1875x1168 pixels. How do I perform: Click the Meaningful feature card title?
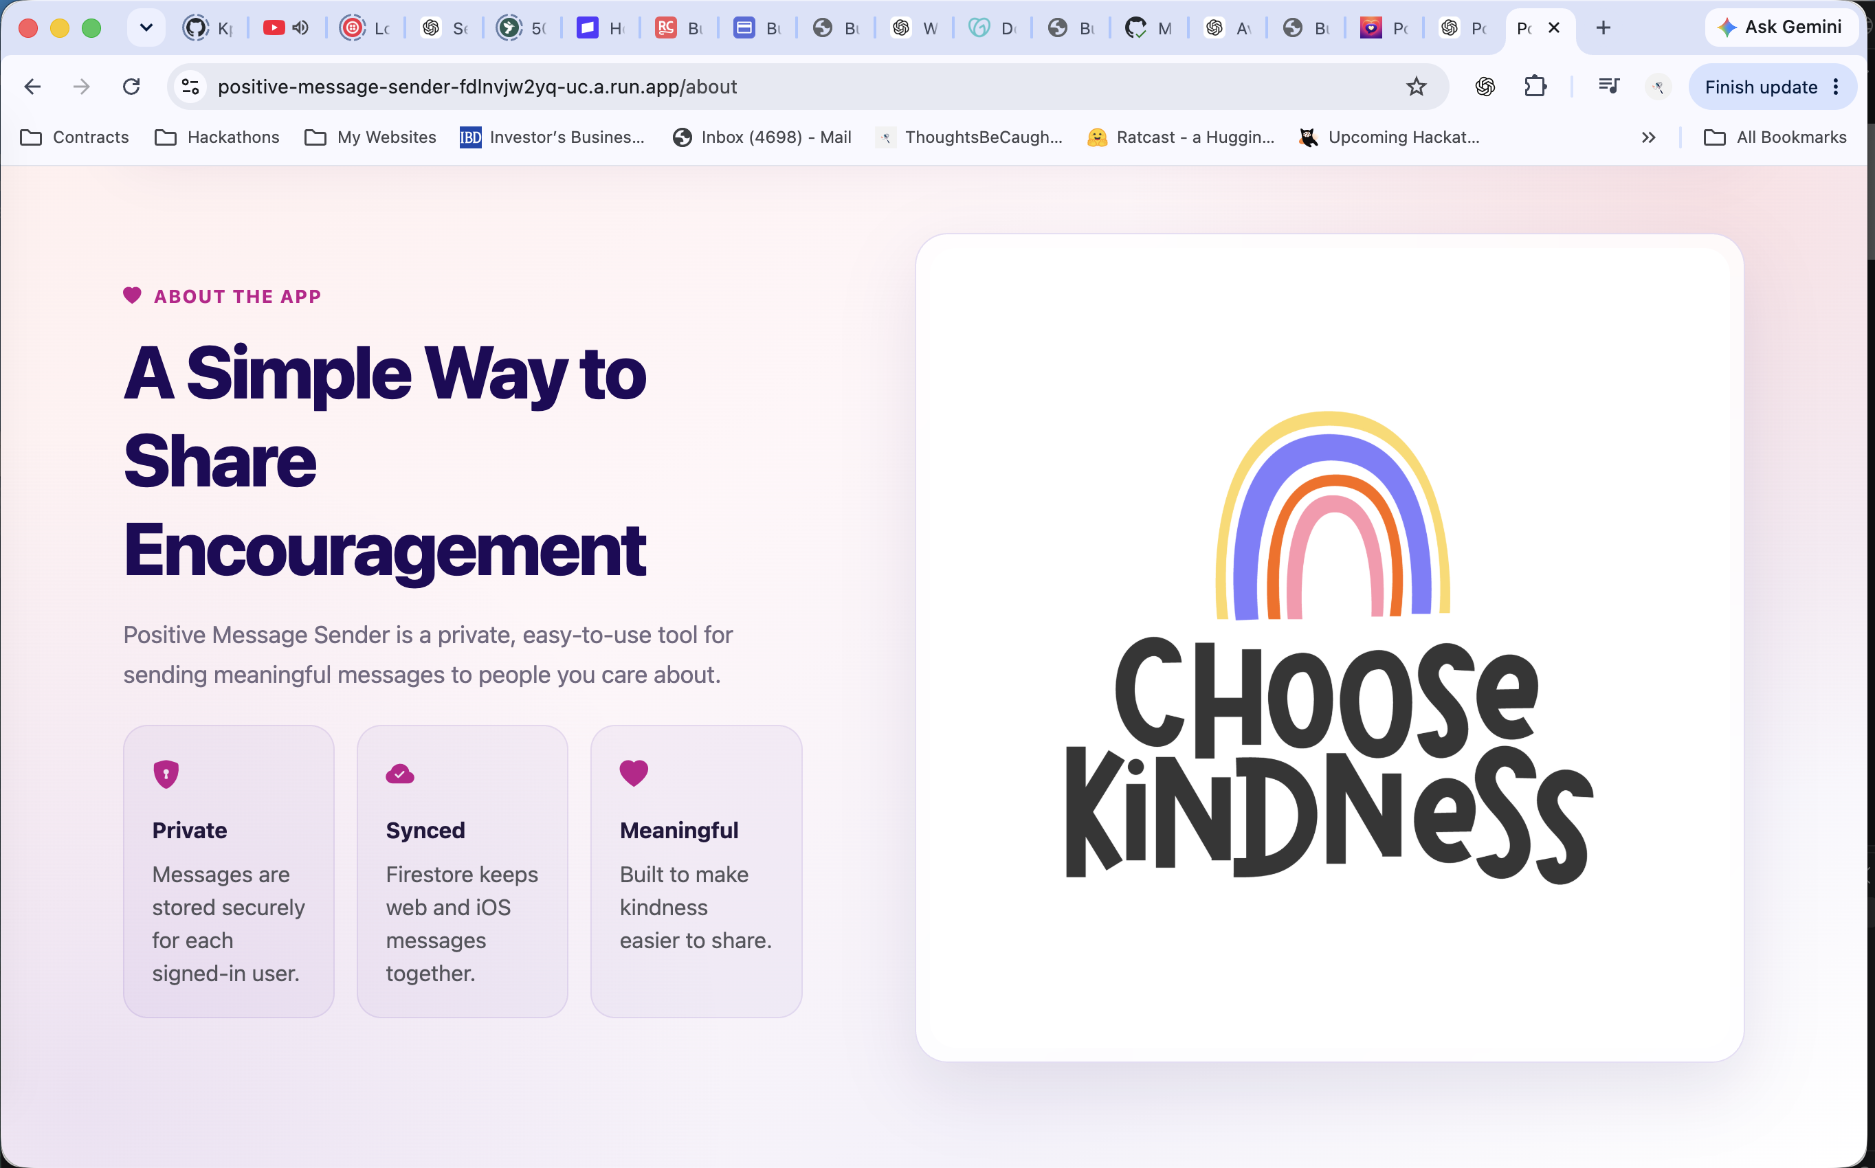click(678, 831)
